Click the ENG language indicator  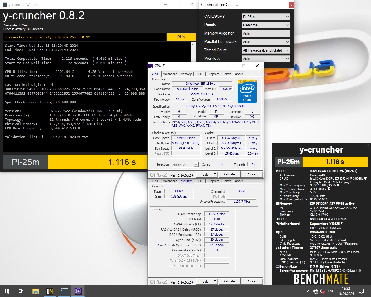point(331,291)
